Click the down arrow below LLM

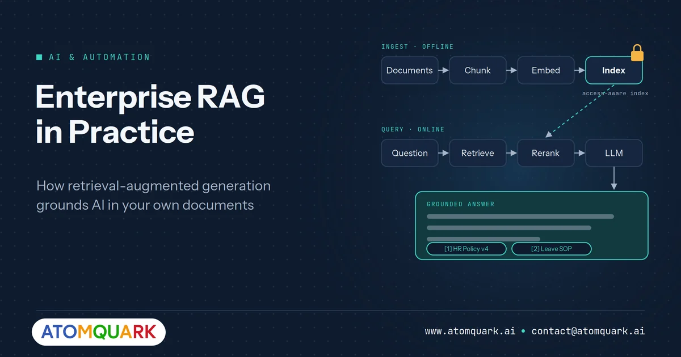614,179
